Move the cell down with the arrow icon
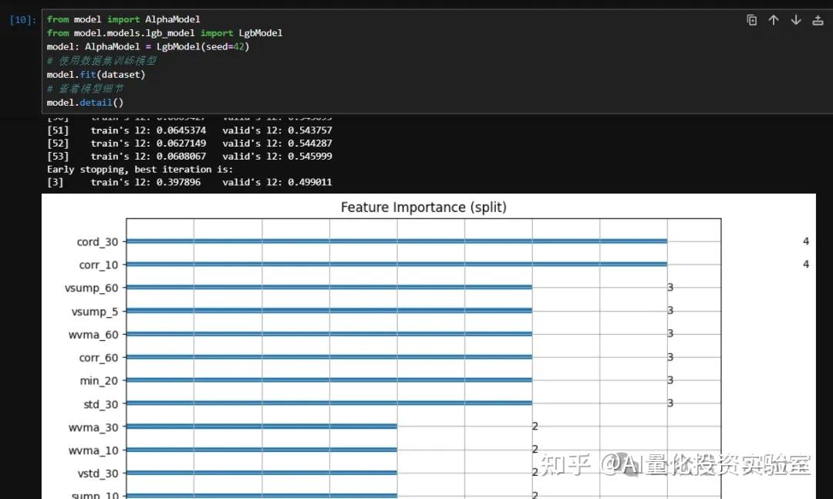Screen dimensions: 833x499 pos(796,21)
